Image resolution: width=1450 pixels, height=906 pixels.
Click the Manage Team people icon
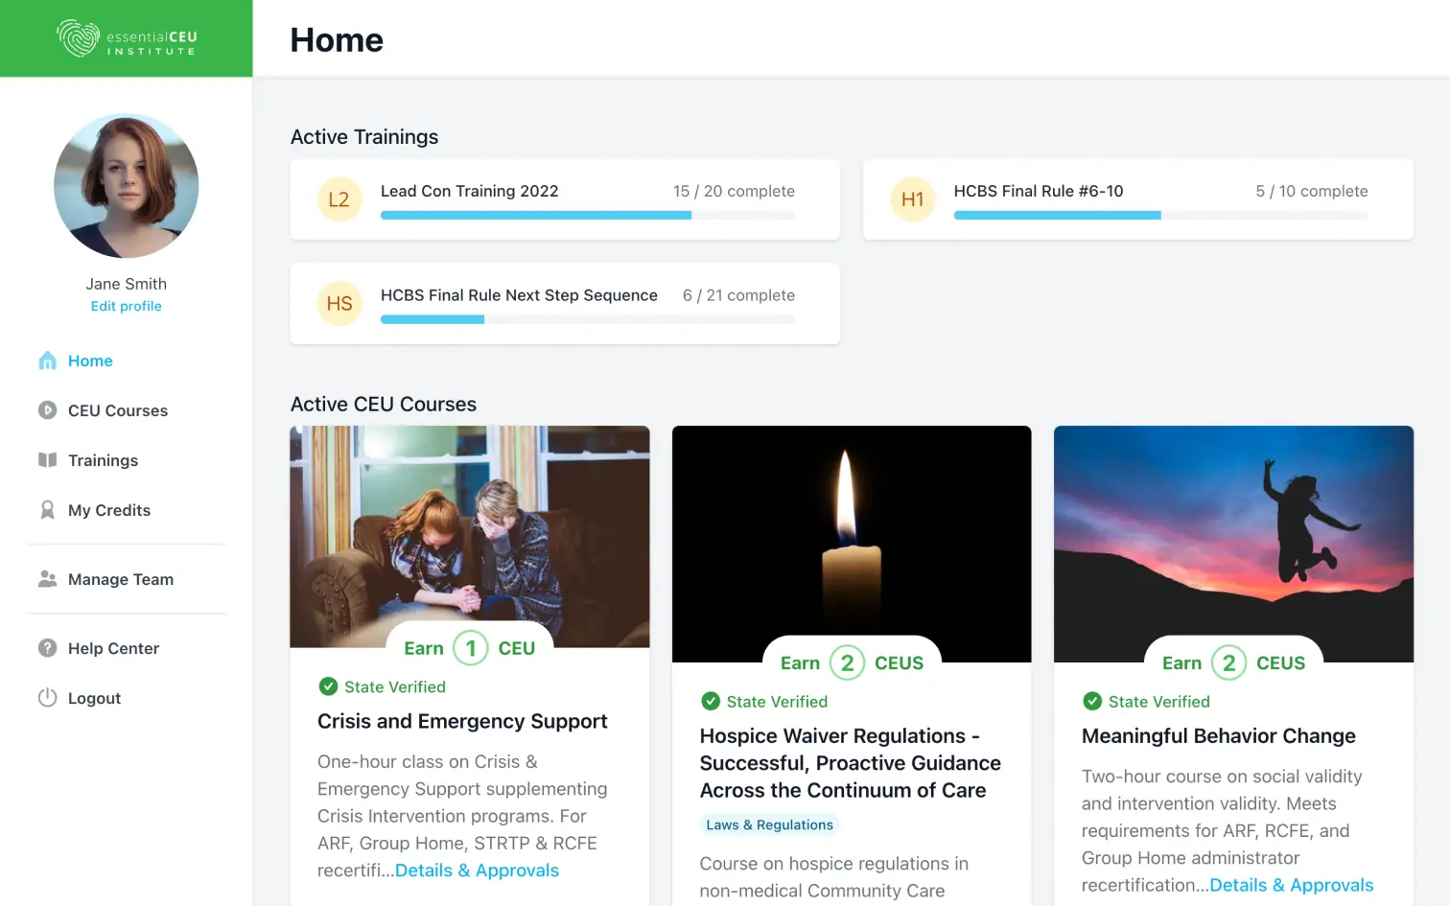47,579
